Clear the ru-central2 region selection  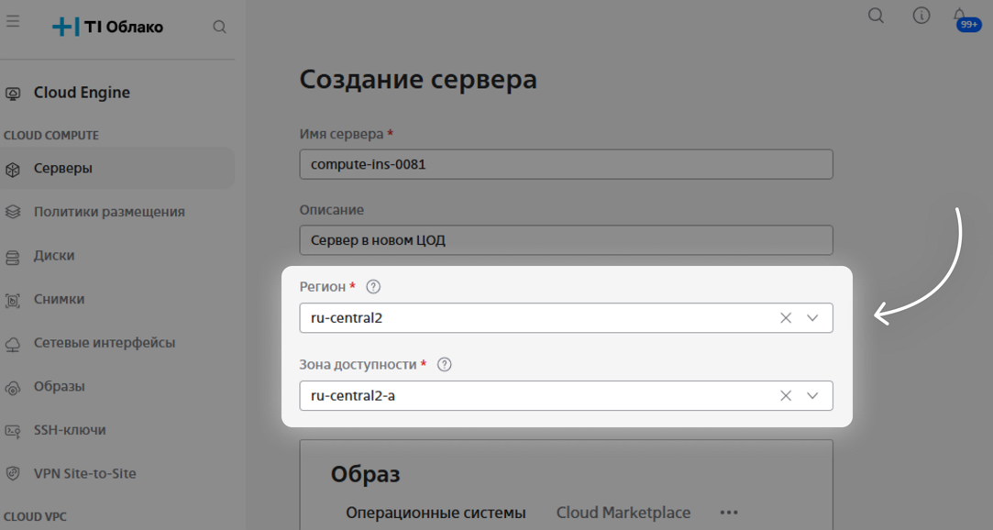[x=786, y=318]
